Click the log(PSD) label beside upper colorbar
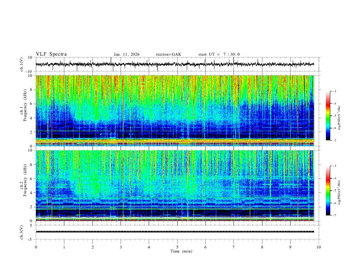Viewport: 359px width, 277px height. [x=339, y=118]
